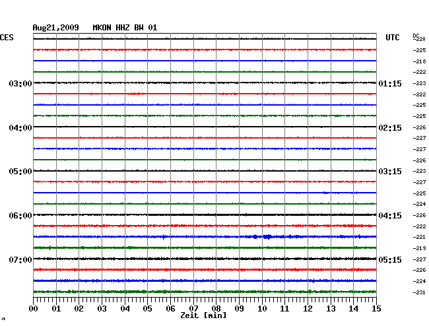Click the 01:15 UTC time label

[x=390, y=83]
